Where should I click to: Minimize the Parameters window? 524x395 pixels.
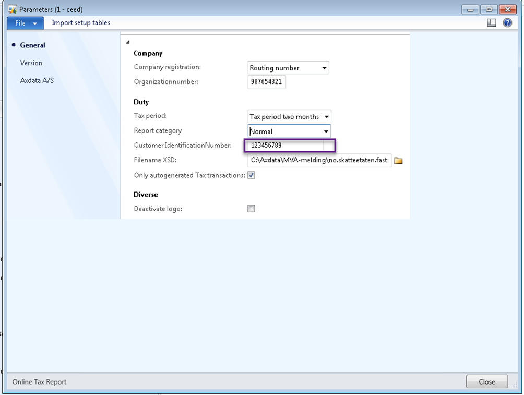pyautogui.click(x=470, y=9)
